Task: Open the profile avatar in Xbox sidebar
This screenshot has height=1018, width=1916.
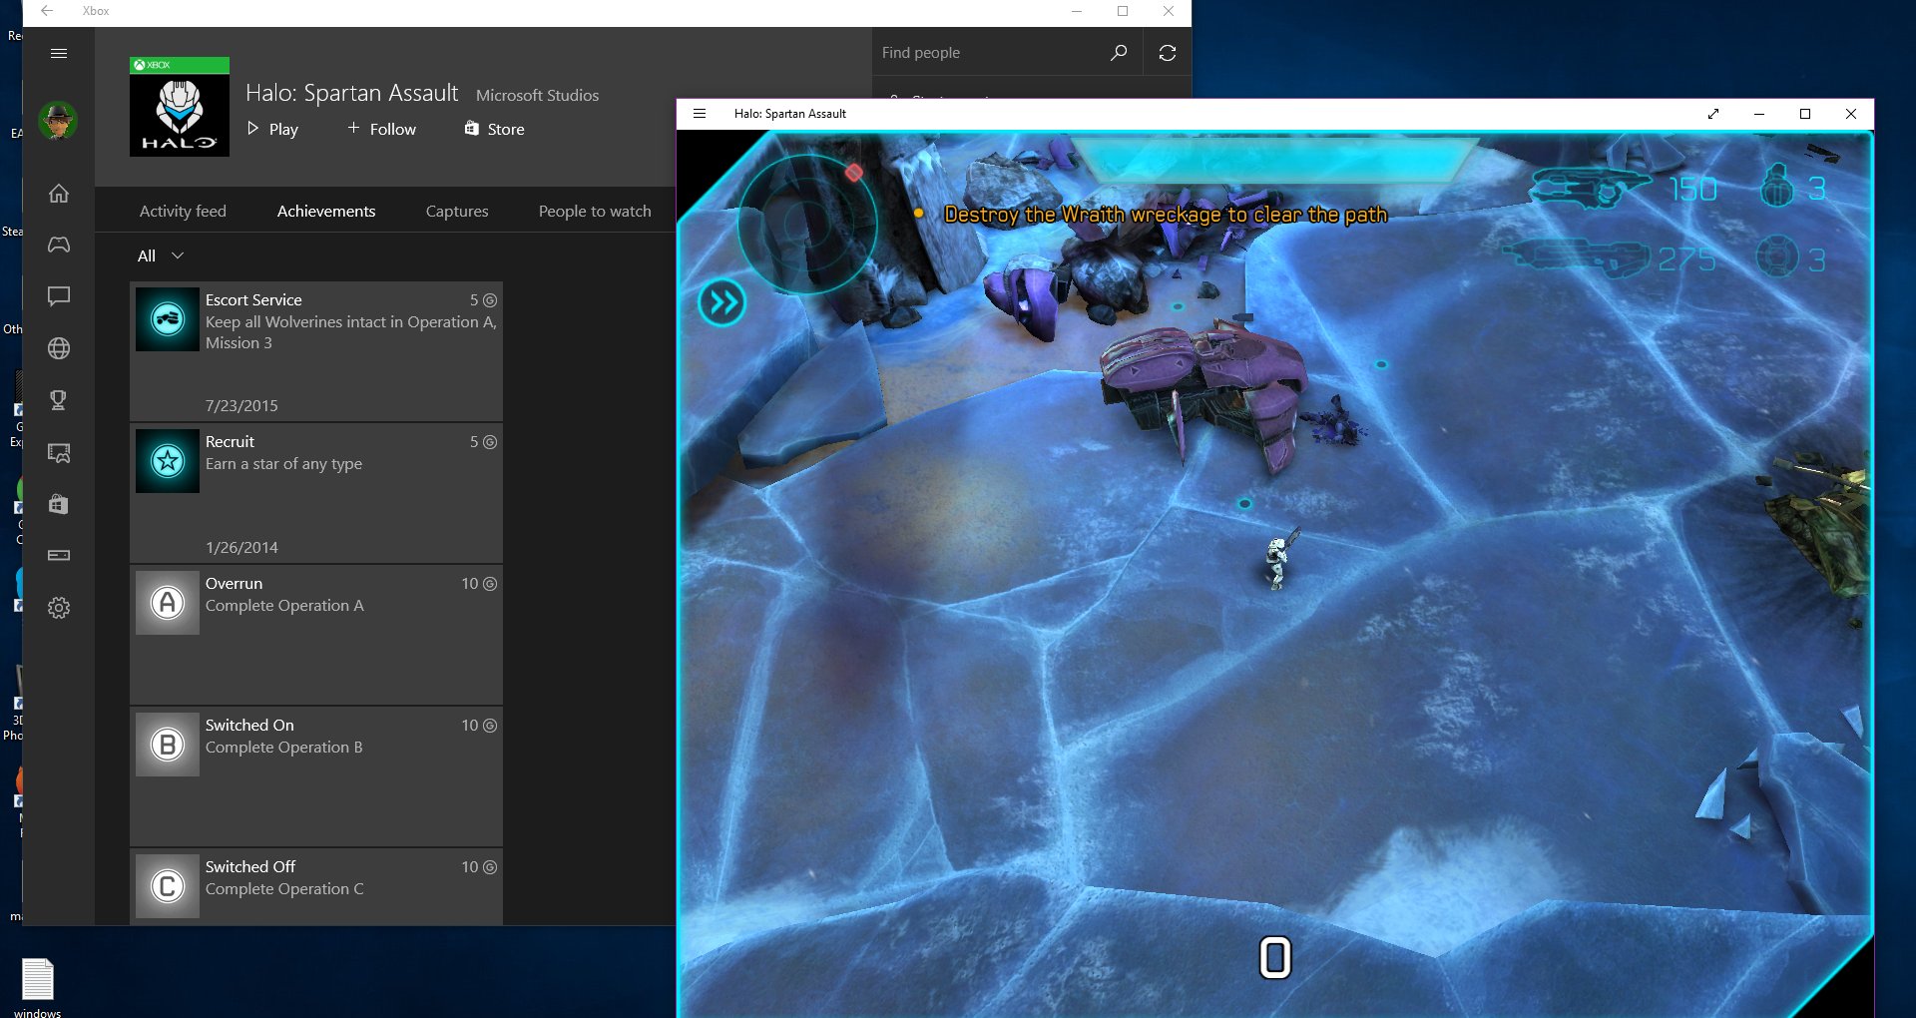Action: (x=58, y=121)
